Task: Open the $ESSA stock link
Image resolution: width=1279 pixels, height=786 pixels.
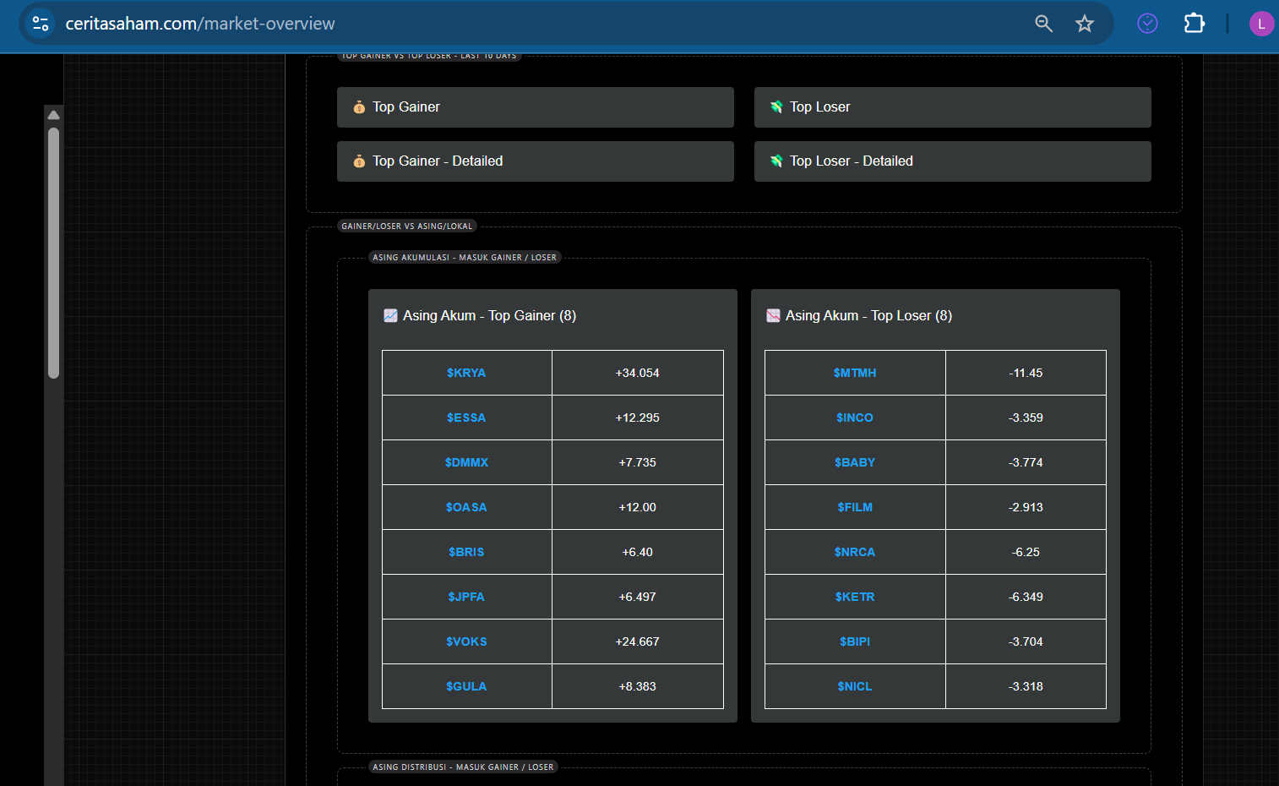Action: pyautogui.click(x=466, y=418)
